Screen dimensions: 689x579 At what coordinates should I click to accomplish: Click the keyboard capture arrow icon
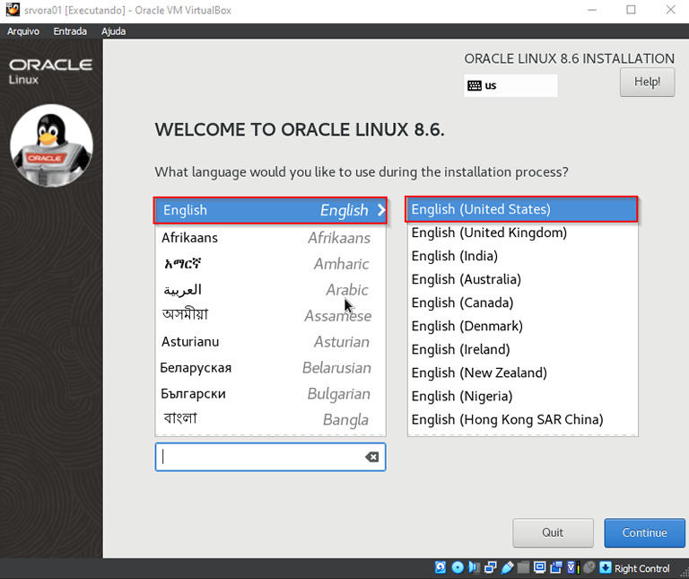[606, 567]
